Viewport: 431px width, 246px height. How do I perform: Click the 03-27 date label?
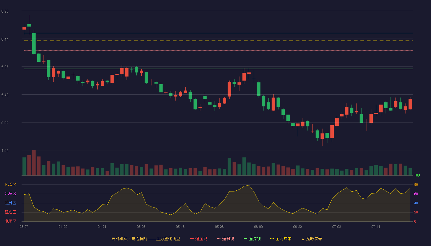click(24, 227)
